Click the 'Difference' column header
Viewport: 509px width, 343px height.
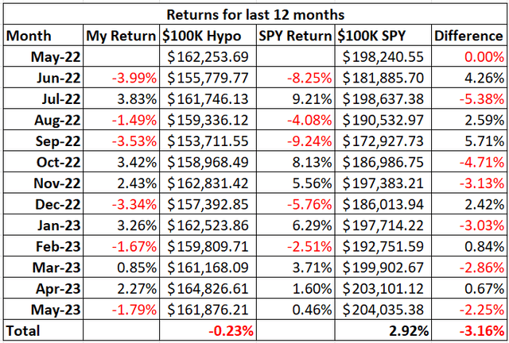coord(468,36)
